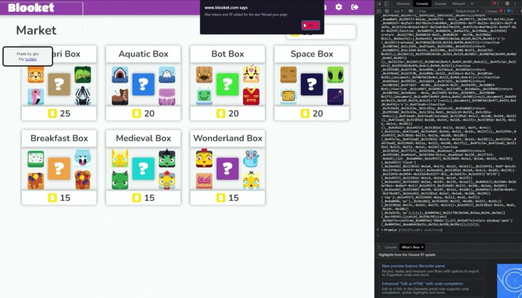Click the Blooket logo
The width and height of the screenshot is (522, 298).
pos(31,7)
